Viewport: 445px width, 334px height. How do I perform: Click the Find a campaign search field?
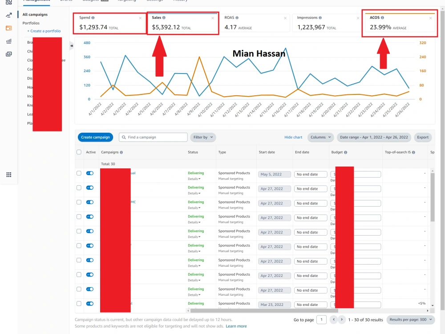[153, 137]
